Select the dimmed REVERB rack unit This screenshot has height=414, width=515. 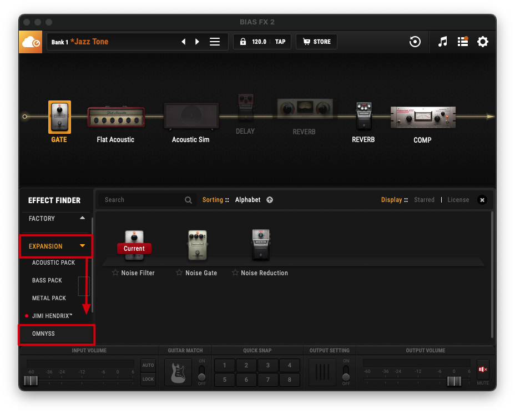click(x=305, y=109)
